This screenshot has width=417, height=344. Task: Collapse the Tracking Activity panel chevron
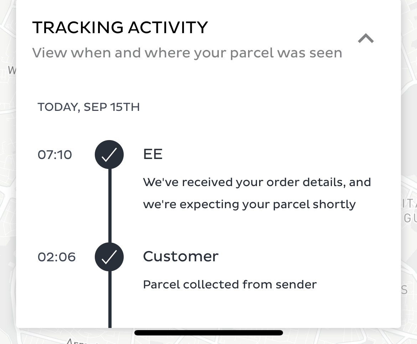point(366,38)
